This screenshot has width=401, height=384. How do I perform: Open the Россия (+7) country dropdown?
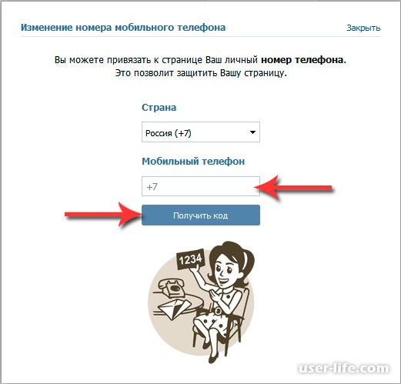(x=201, y=132)
